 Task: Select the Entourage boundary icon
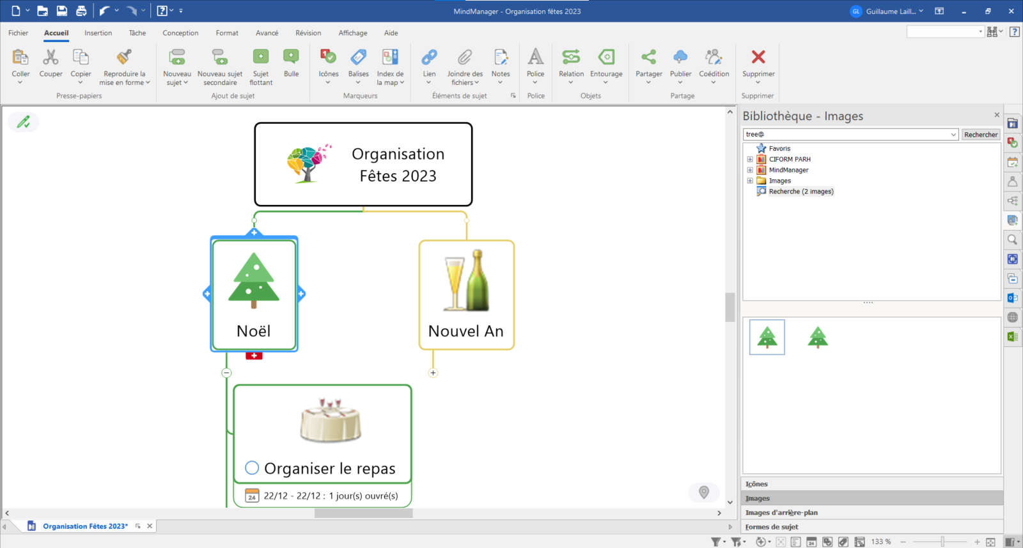click(605, 57)
